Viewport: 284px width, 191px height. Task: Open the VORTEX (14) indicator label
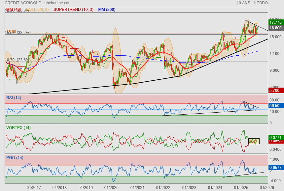[x=18, y=127]
